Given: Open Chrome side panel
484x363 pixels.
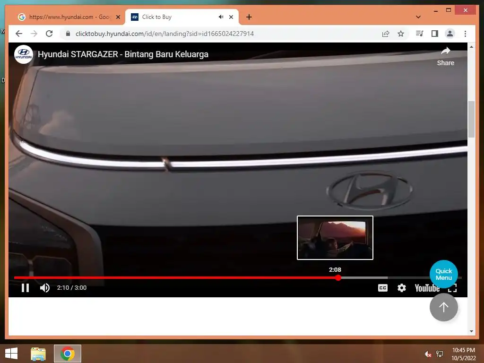Looking at the screenshot, I should pos(435,34).
